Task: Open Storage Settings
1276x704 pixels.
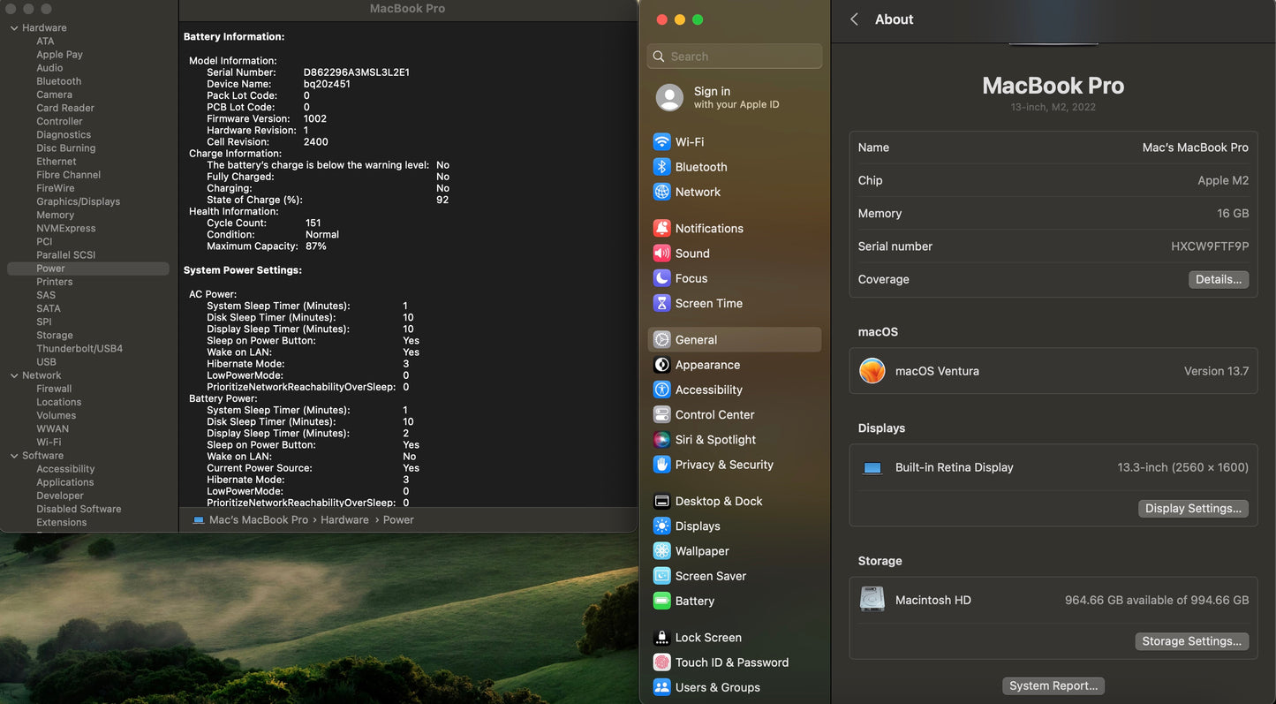Action: pyautogui.click(x=1191, y=641)
